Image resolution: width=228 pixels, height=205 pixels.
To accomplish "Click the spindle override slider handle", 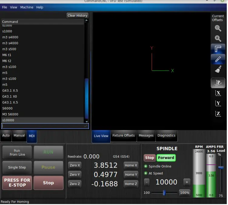I will 164,193.
